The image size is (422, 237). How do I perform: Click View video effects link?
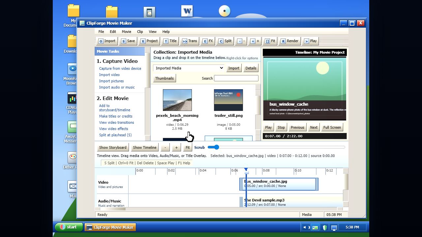[113, 129]
